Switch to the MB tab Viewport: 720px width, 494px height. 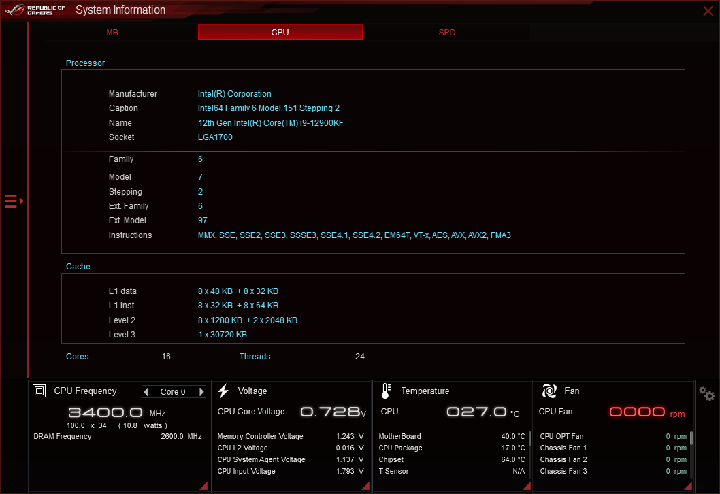tap(112, 33)
